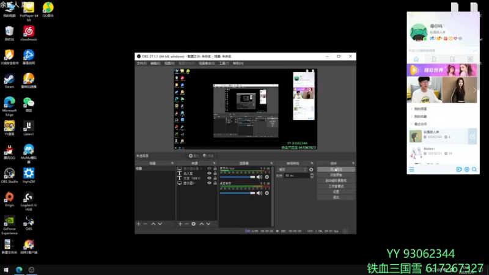Open the Logitech G HUB desktop shortcut
This screenshot has height=275, width=489.
click(29, 202)
